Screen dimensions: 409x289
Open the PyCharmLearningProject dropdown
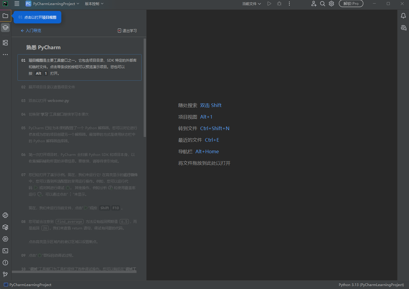pyautogui.click(x=52, y=4)
